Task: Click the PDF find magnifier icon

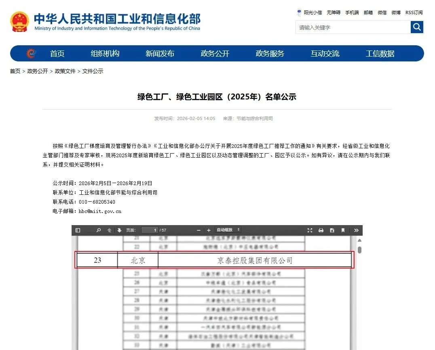Action: (x=98, y=230)
